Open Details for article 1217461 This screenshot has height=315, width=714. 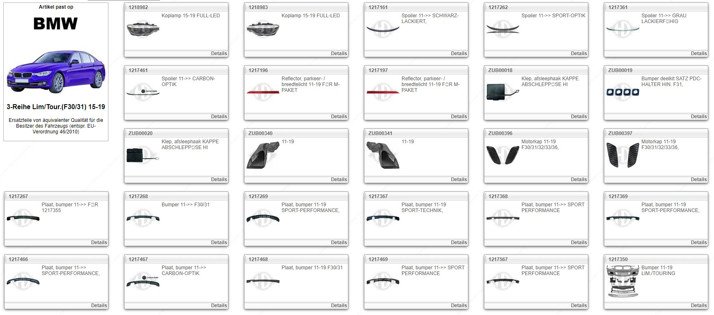pos(219,117)
